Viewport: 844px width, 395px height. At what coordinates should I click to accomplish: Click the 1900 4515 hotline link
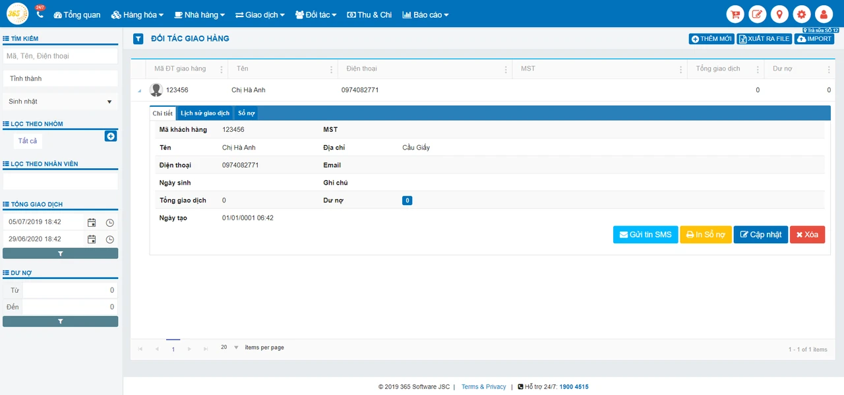pos(574,387)
